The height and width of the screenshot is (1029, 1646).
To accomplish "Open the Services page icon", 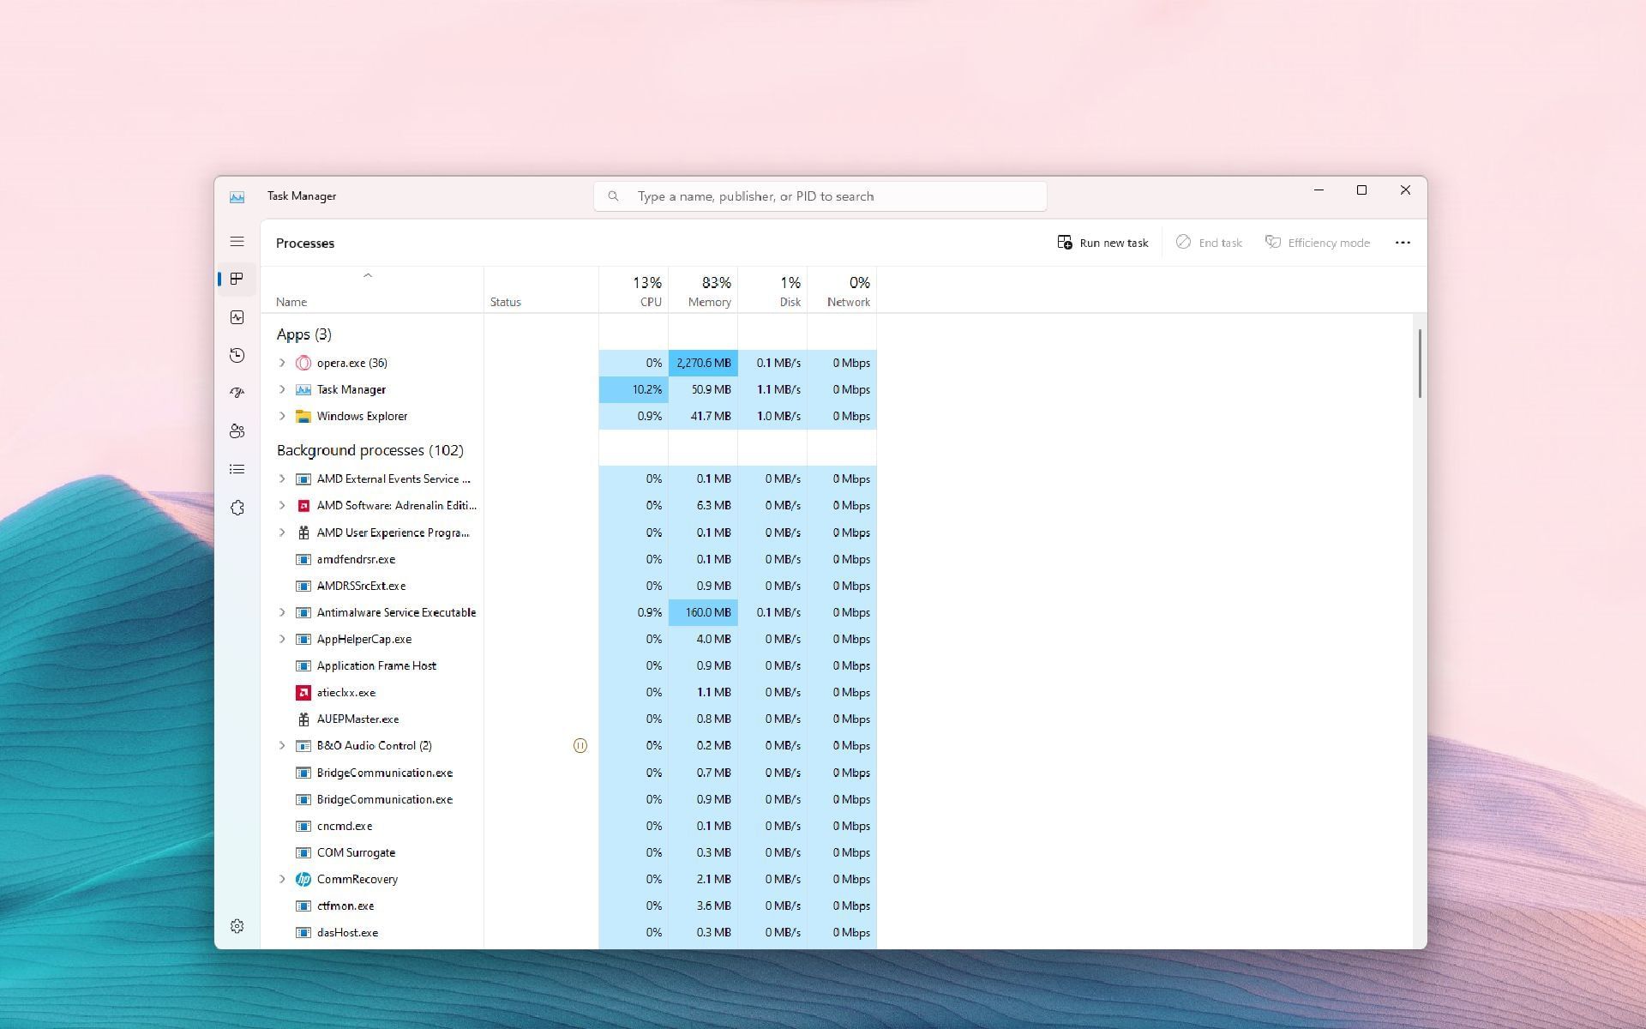I will coord(237,508).
